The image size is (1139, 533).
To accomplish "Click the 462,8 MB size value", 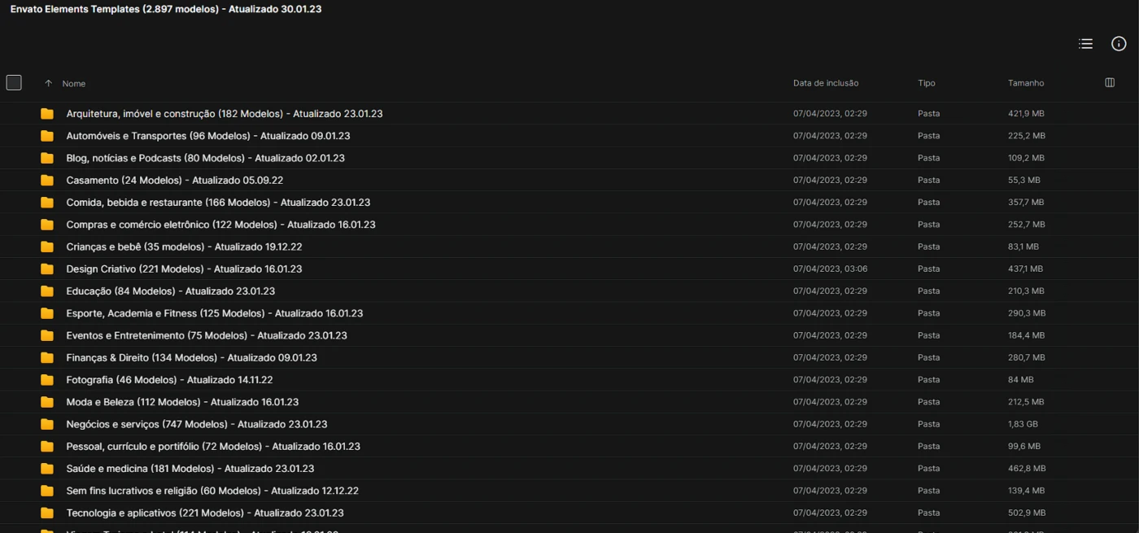I will [x=1027, y=469].
